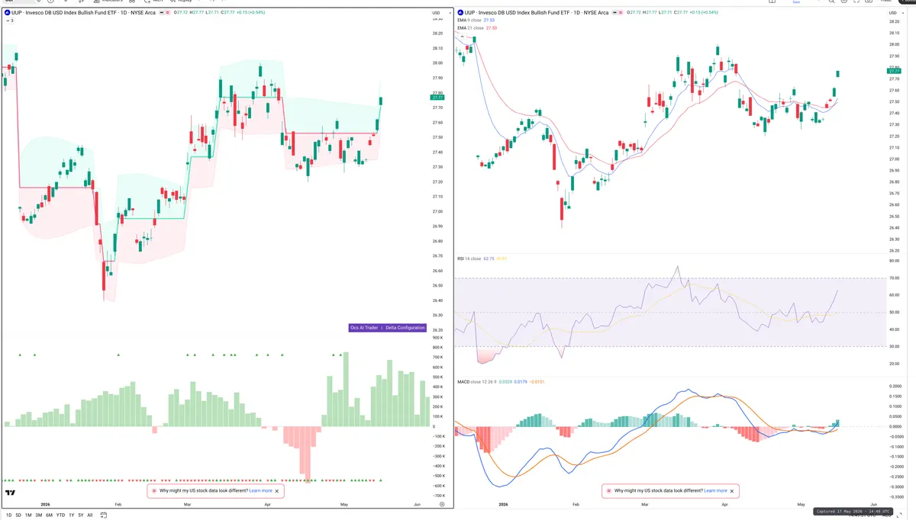Viewport: 916px width, 520px height.
Task: Click the market status icons beside left chart title
Action: (x=164, y=13)
